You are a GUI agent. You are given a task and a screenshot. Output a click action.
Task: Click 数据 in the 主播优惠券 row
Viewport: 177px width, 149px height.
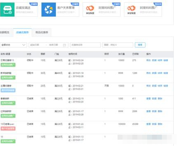pos(154,86)
